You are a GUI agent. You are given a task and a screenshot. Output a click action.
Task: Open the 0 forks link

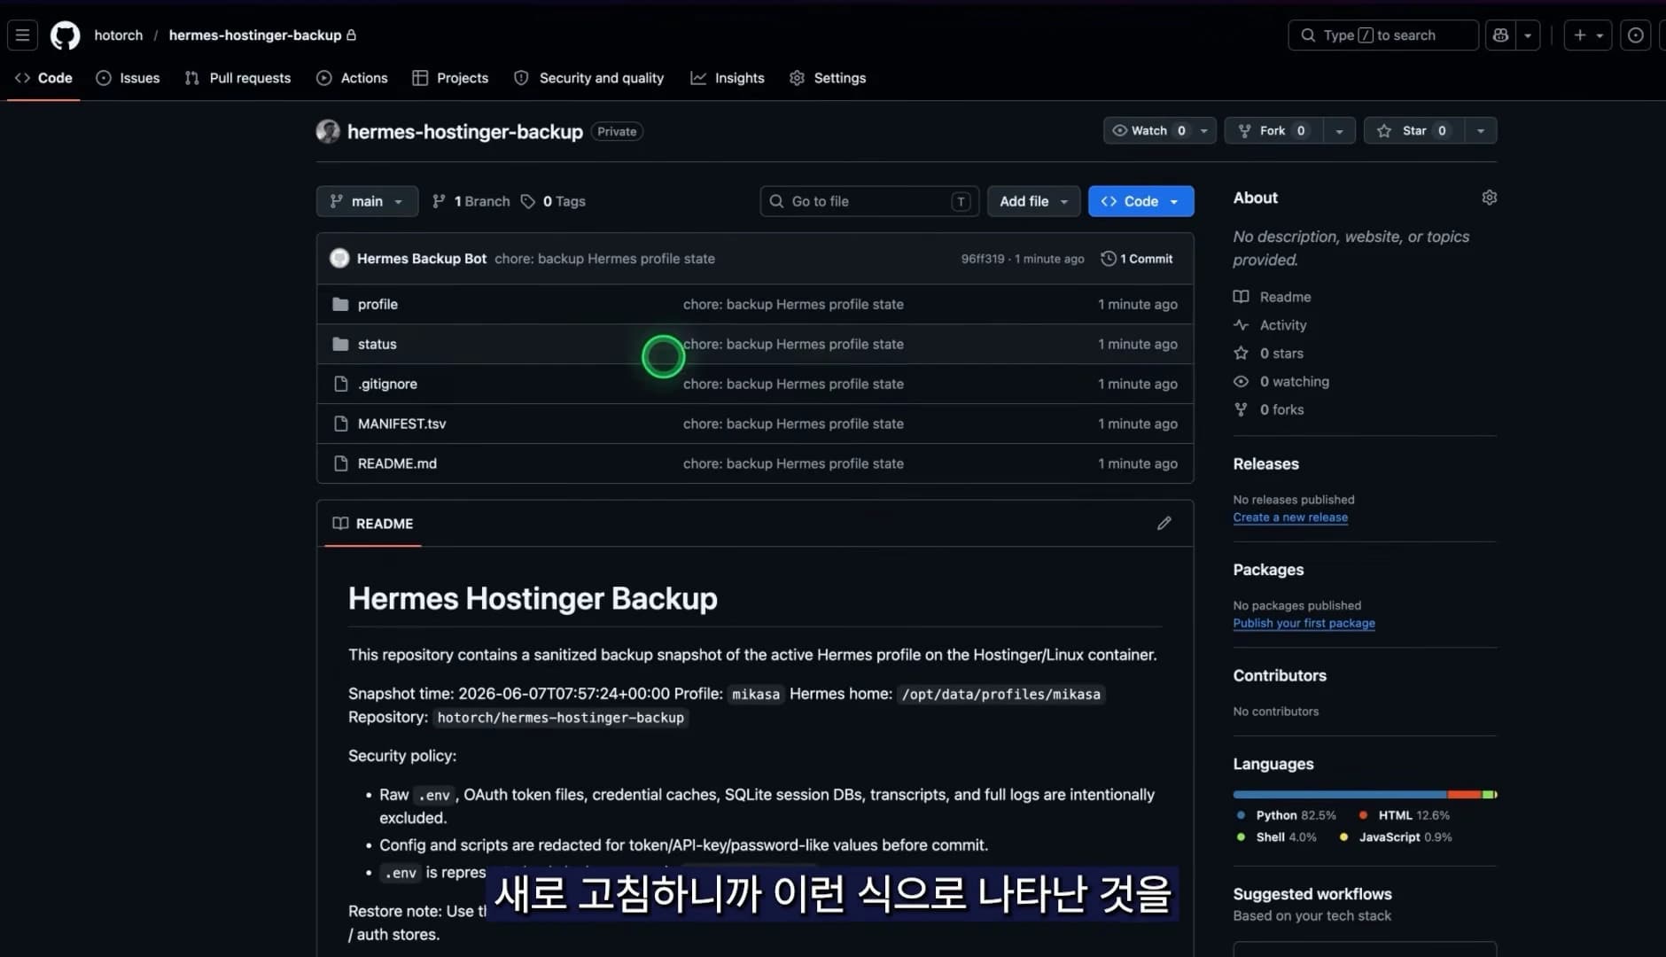(x=1269, y=409)
